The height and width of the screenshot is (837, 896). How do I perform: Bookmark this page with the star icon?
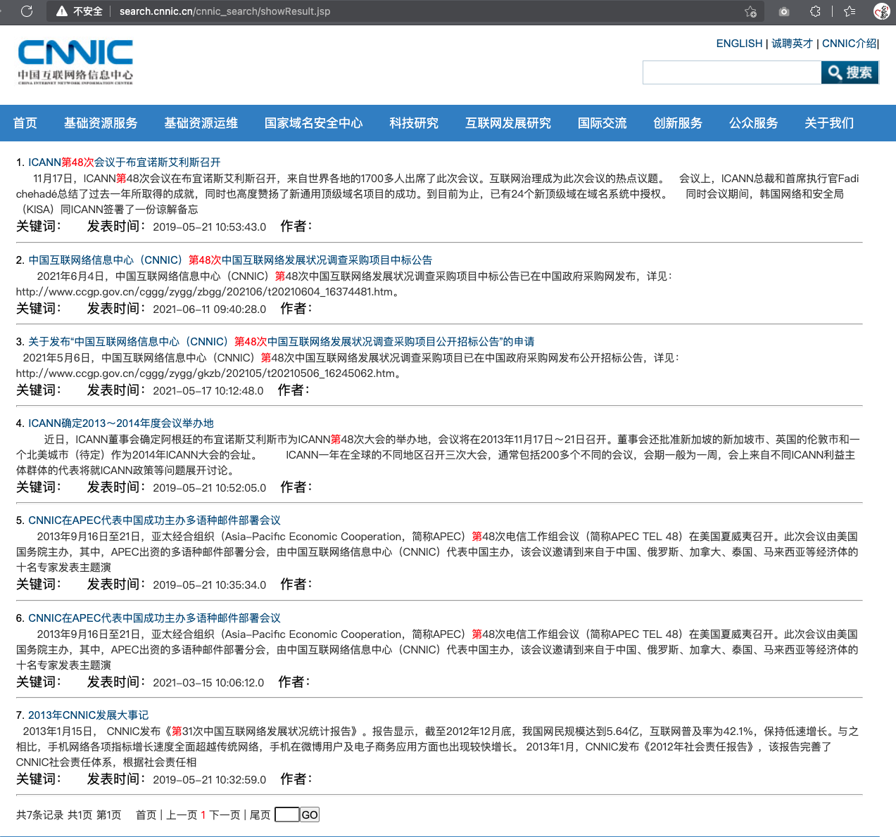(751, 11)
